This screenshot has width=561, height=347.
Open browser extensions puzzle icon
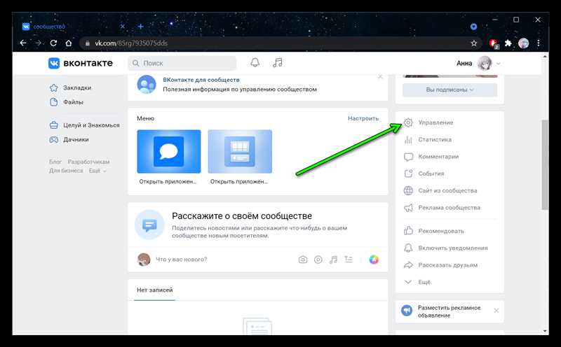[508, 43]
